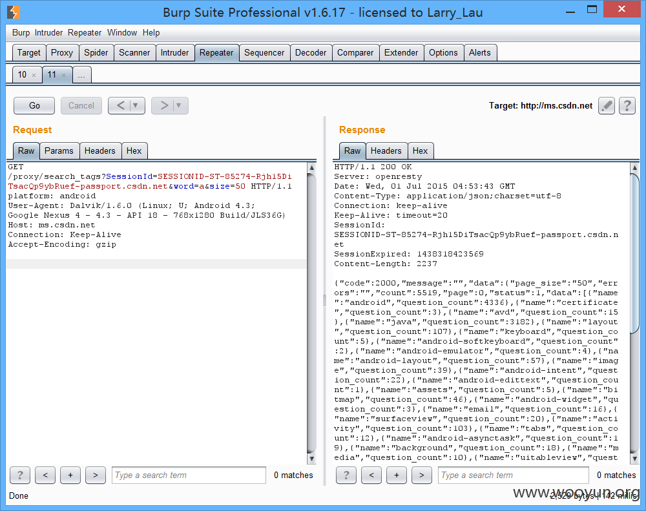Click the Content-Length: 2237 response header
This screenshot has width=646, height=511.
386,264
